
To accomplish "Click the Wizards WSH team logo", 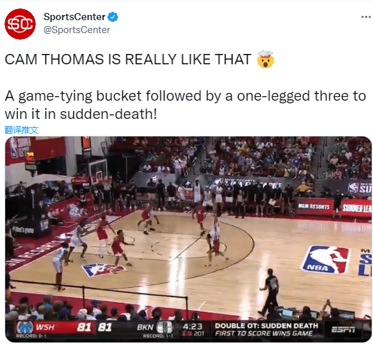I will [25, 328].
